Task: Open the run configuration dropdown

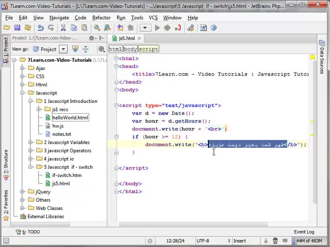Action: [145, 28]
